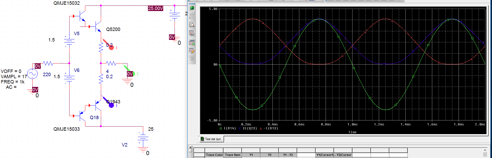Select the upper 0.2 ohm emitter resistor
Viewport: 492px width, 158px height.
(101, 48)
